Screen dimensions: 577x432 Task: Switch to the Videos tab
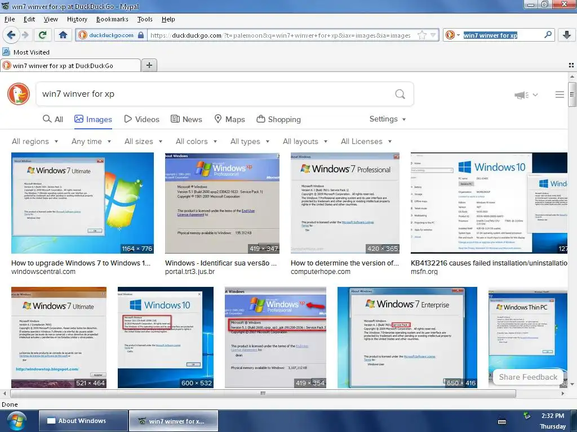click(141, 119)
